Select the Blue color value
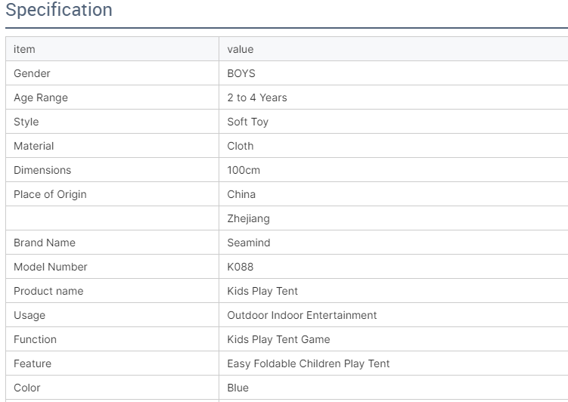Image resolution: width=568 pixels, height=402 pixels. tap(237, 388)
